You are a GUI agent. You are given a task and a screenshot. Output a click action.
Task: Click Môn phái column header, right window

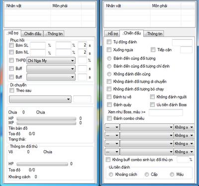click(166, 6)
